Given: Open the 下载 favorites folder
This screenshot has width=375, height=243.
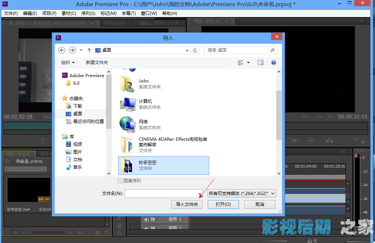Looking at the screenshot, I should (78, 106).
